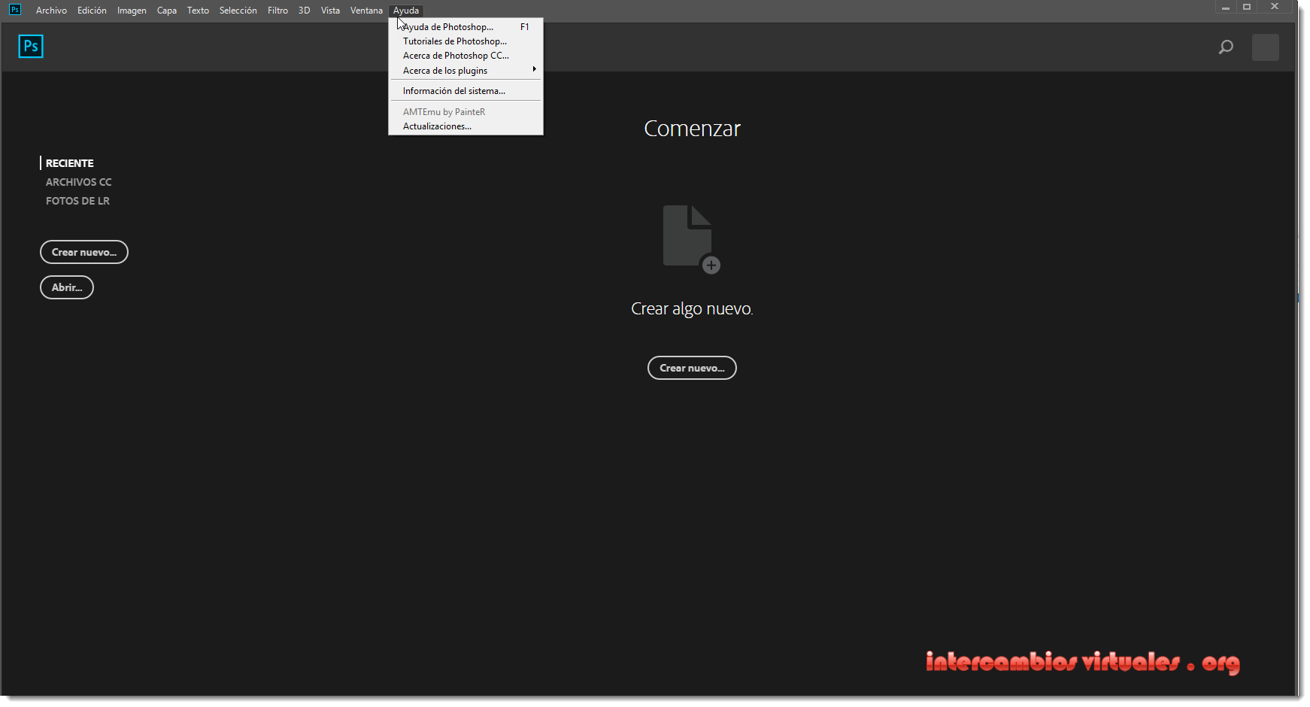The height and width of the screenshot is (707, 1310).
Task: Open the search magnifier icon
Action: coord(1226,47)
